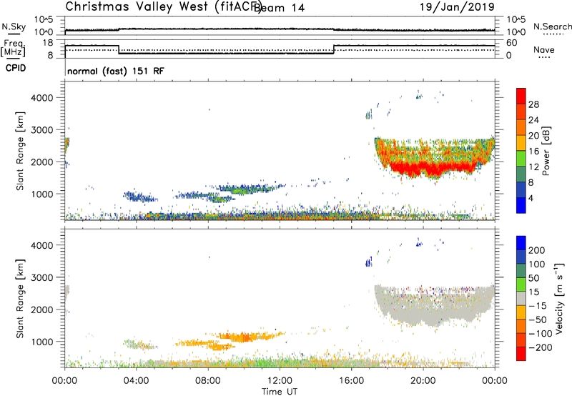Click the '28' label on the power color bar
572x396 pixels.
(533, 104)
